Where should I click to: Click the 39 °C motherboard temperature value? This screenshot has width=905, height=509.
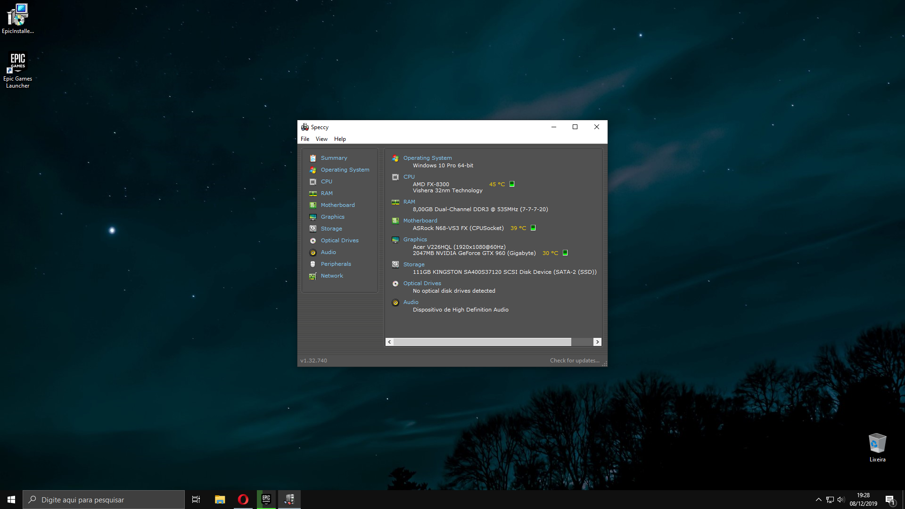(x=518, y=229)
